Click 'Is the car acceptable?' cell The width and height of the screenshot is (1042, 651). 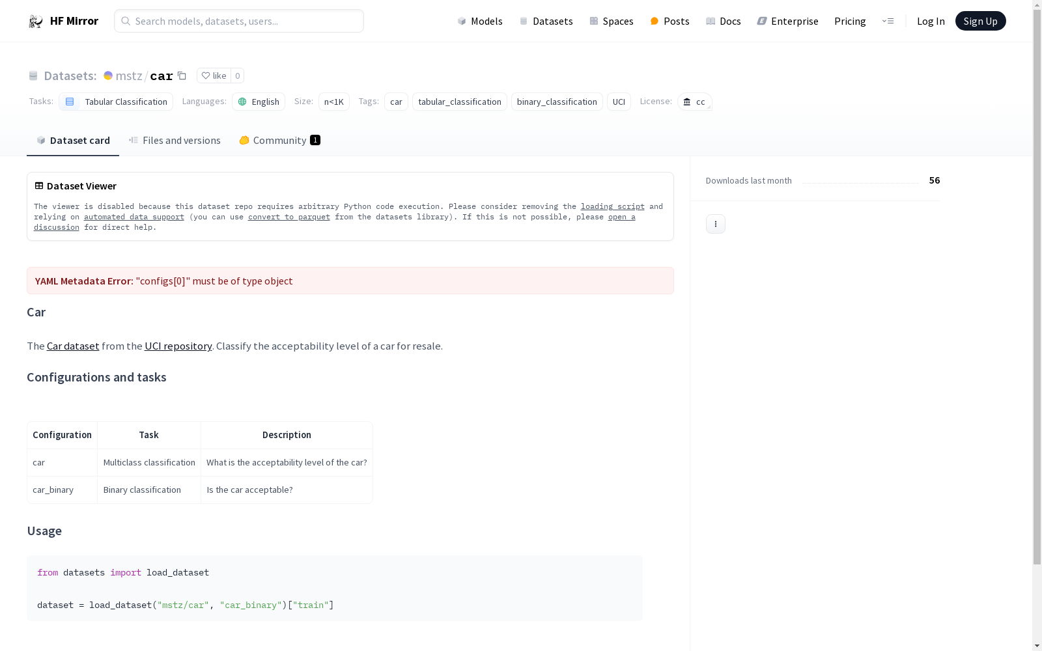pyautogui.click(x=287, y=490)
